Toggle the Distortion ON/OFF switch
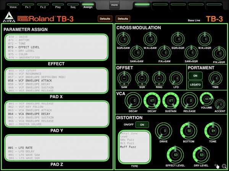 tap(142, 125)
